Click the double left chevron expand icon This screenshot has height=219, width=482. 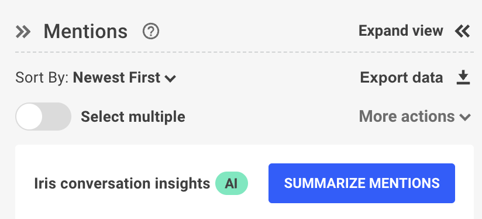[463, 31]
